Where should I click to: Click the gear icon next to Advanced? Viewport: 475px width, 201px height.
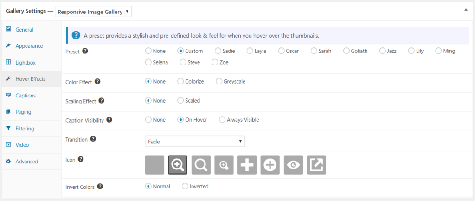point(8,161)
